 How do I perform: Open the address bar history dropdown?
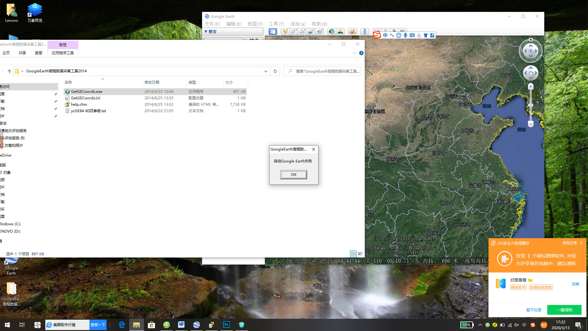pos(266,71)
